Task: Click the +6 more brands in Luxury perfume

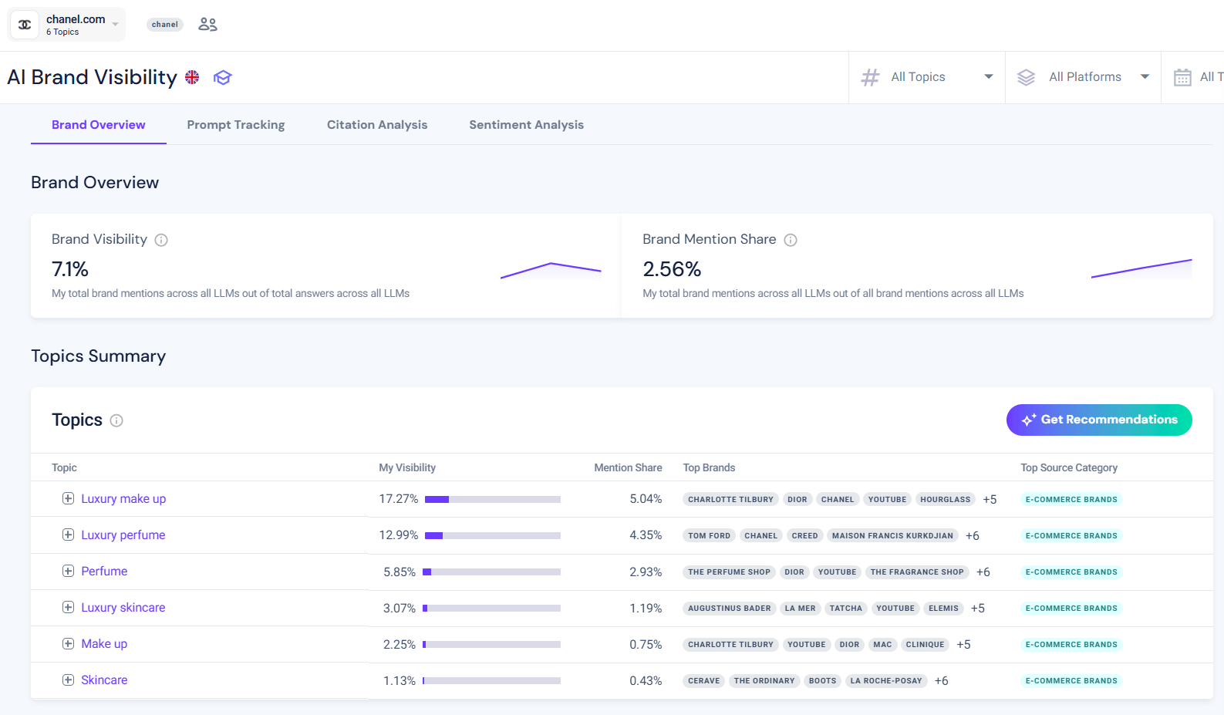Action: pos(973,536)
